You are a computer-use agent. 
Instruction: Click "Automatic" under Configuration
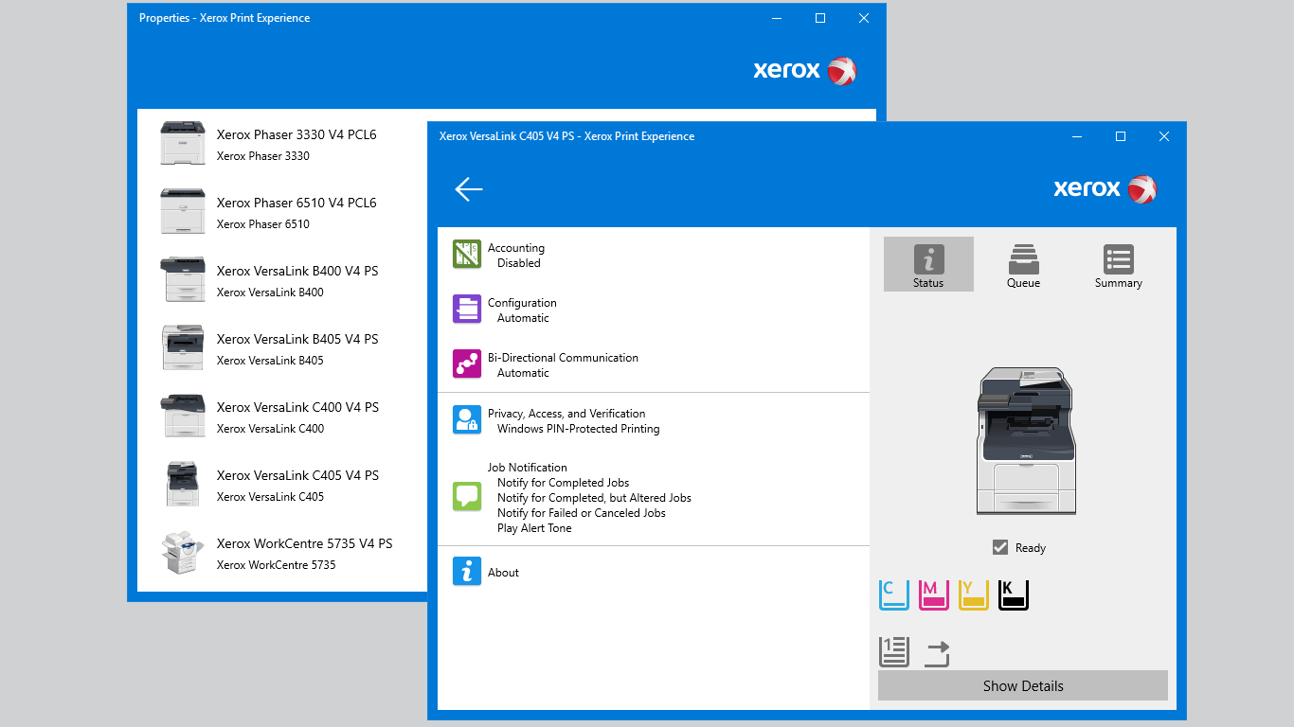(523, 318)
